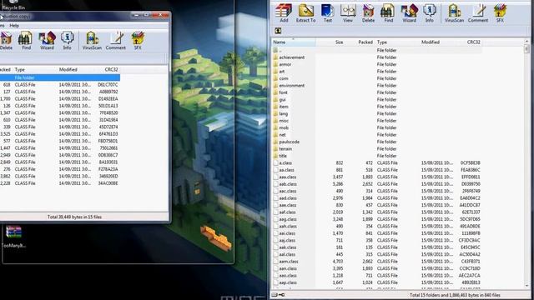534x300 pixels.
Task: Click Add icon in right WinRAR window
Action: click(284, 13)
